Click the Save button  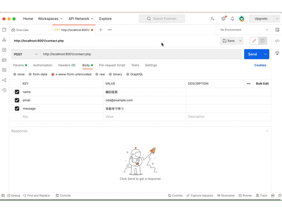point(229,41)
